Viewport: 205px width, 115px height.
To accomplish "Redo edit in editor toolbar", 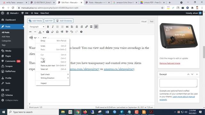I will [77, 32].
